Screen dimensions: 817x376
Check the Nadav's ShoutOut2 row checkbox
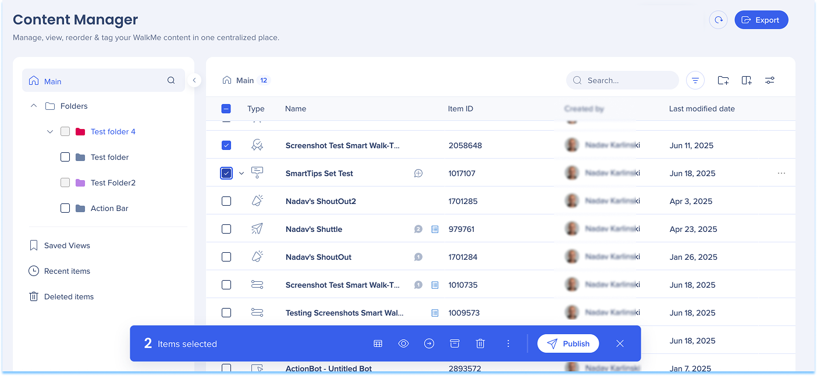(226, 201)
